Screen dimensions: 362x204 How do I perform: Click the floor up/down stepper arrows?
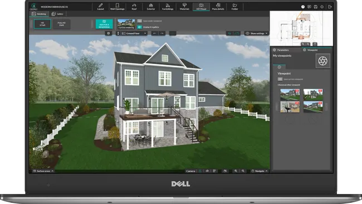118,33
